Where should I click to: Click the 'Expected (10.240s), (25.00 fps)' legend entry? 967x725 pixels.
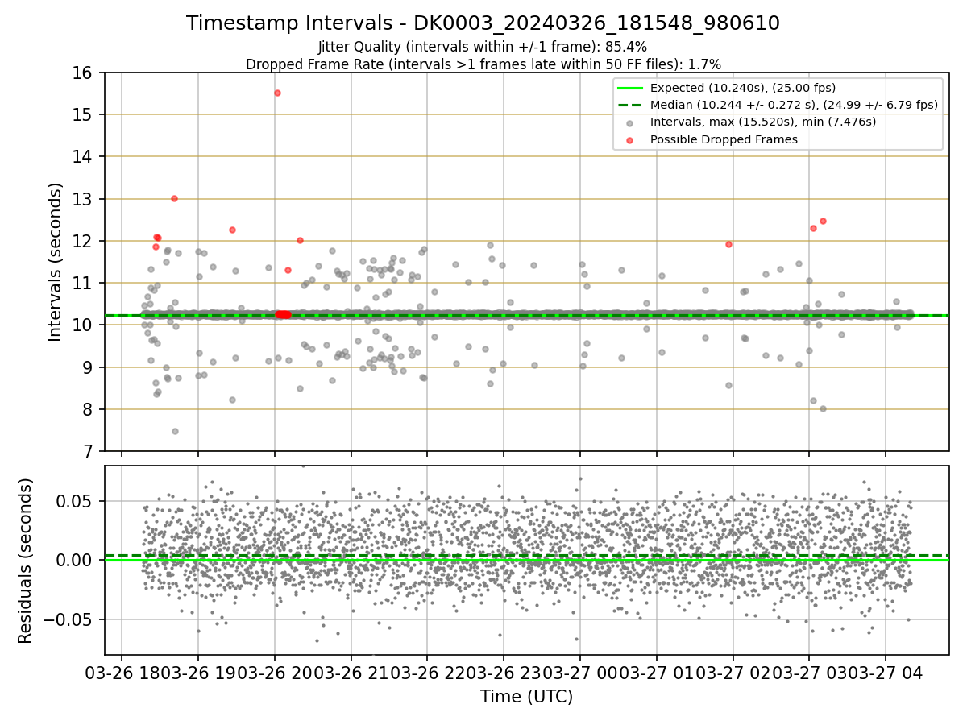[x=743, y=88]
